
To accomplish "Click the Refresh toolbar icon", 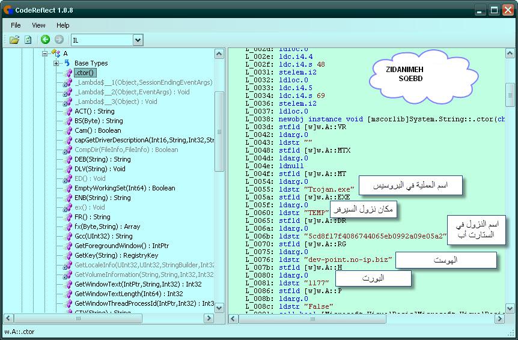I will 28,40.
